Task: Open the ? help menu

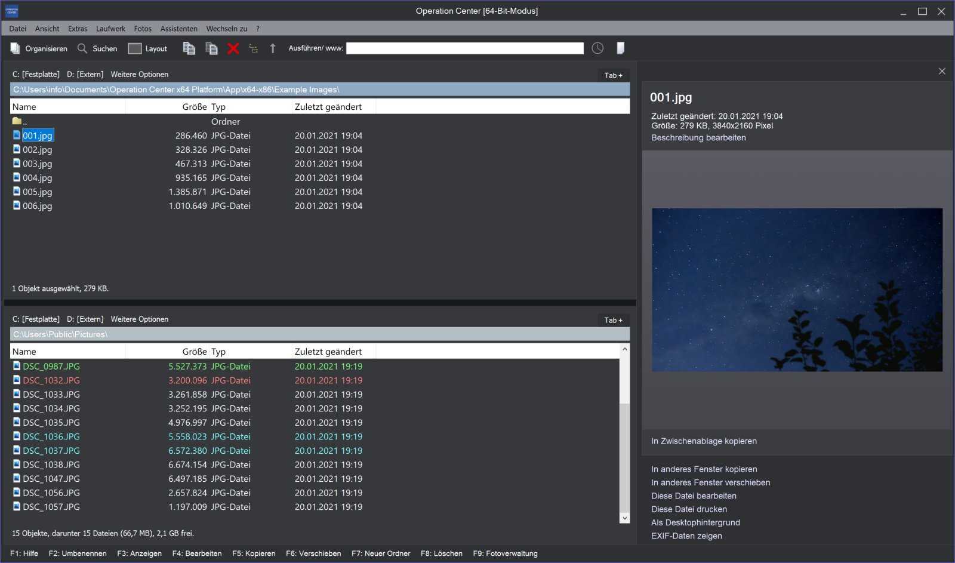Action: pos(258,29)
